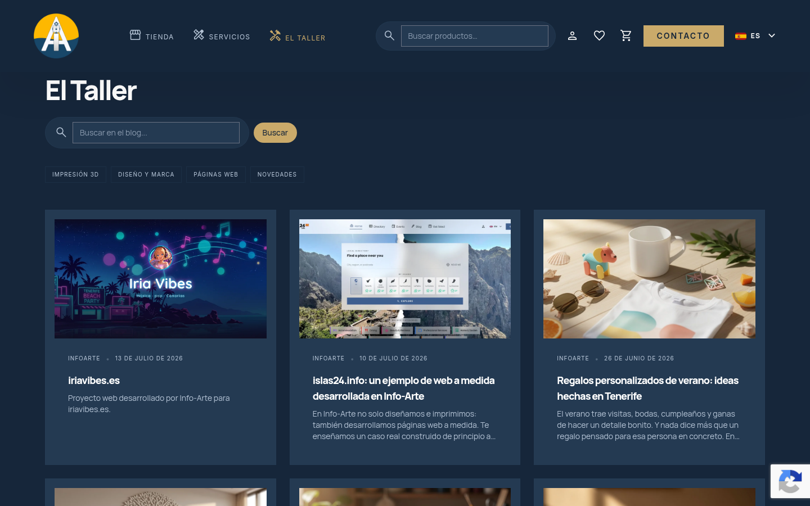Image resolution: width=810 pixels, height=506 pixels.
Task: Open the iriavibes.es article title
Action: click(94, 381)
